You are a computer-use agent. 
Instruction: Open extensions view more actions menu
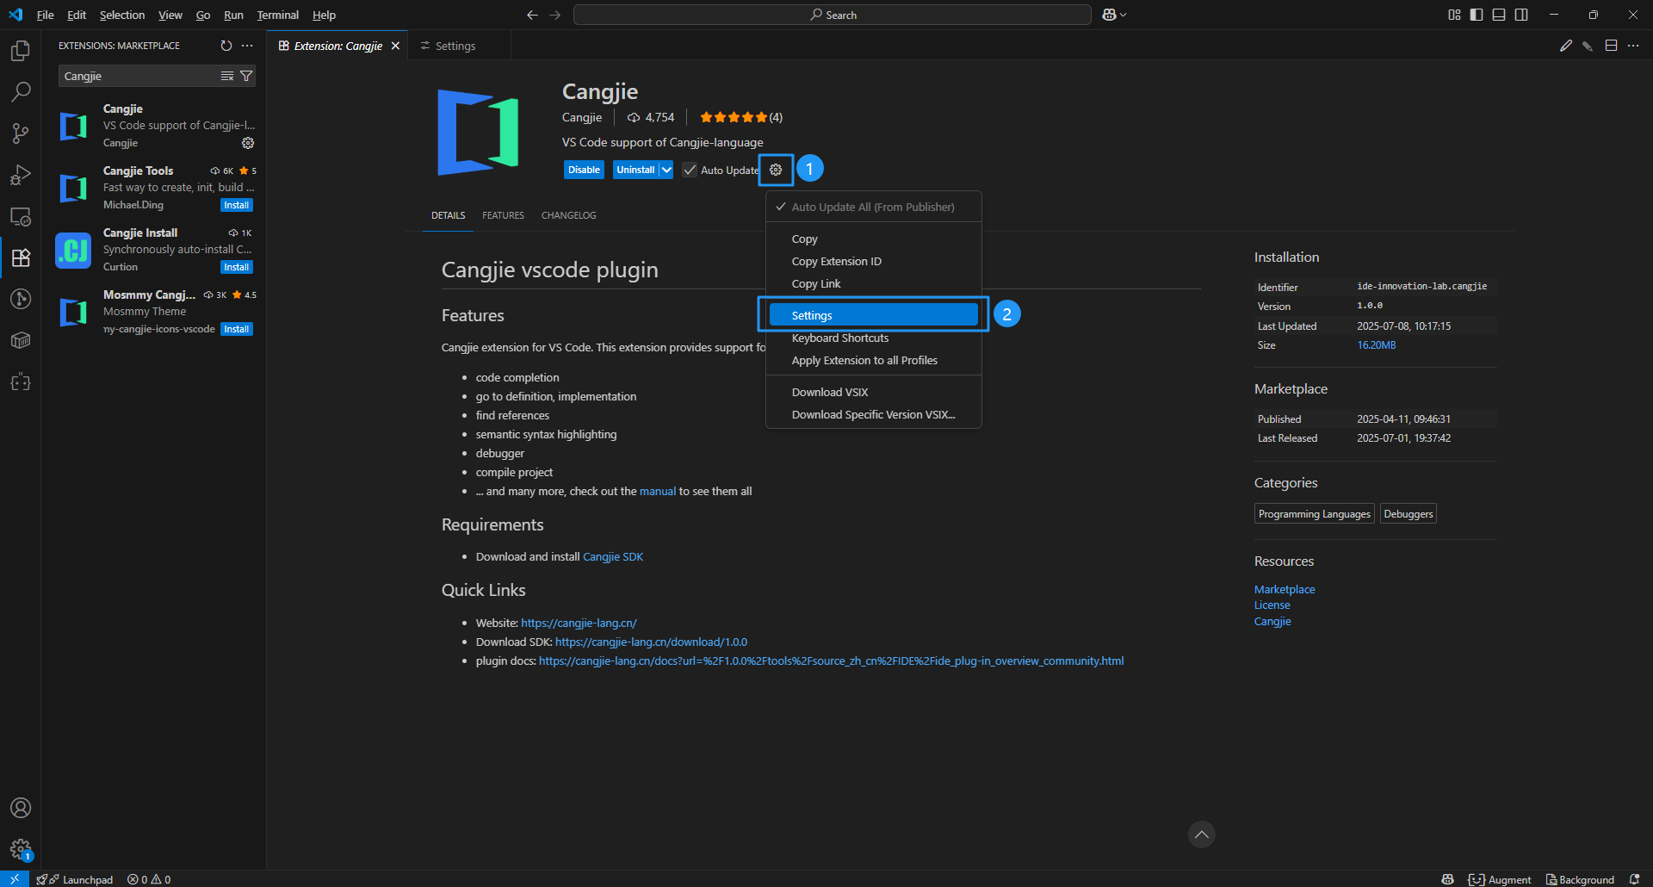click(x=247, y=46)
